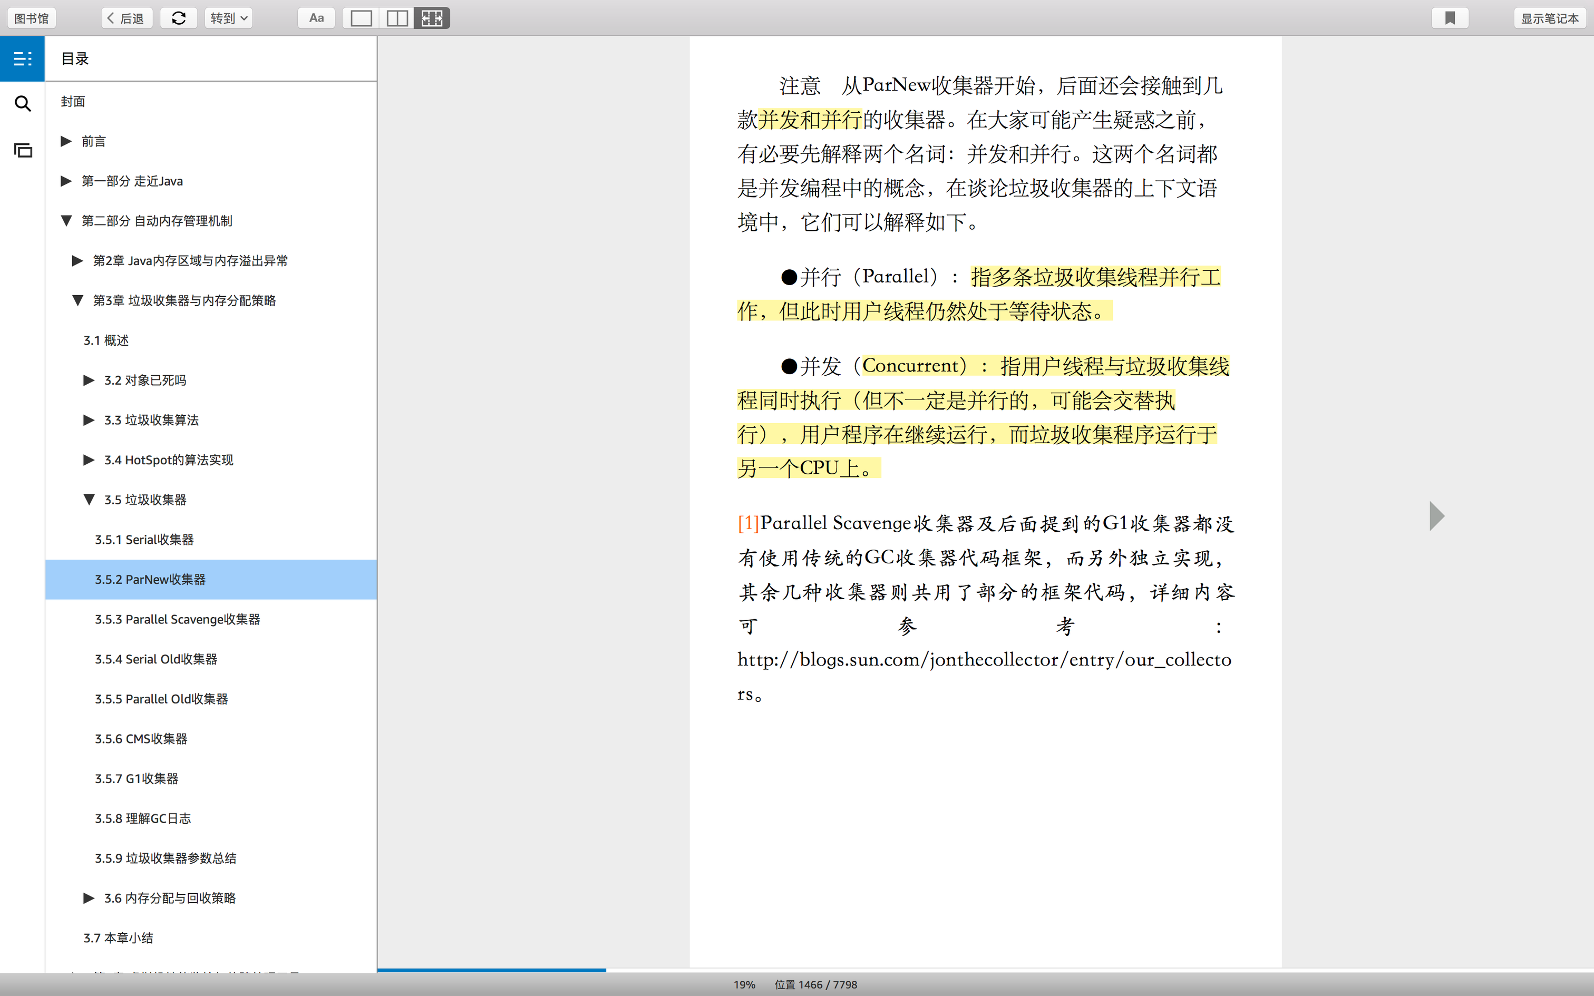Screen dimensions: 1594x996
Task: Click the refresh sync icon
Action: tap(179, 18)
